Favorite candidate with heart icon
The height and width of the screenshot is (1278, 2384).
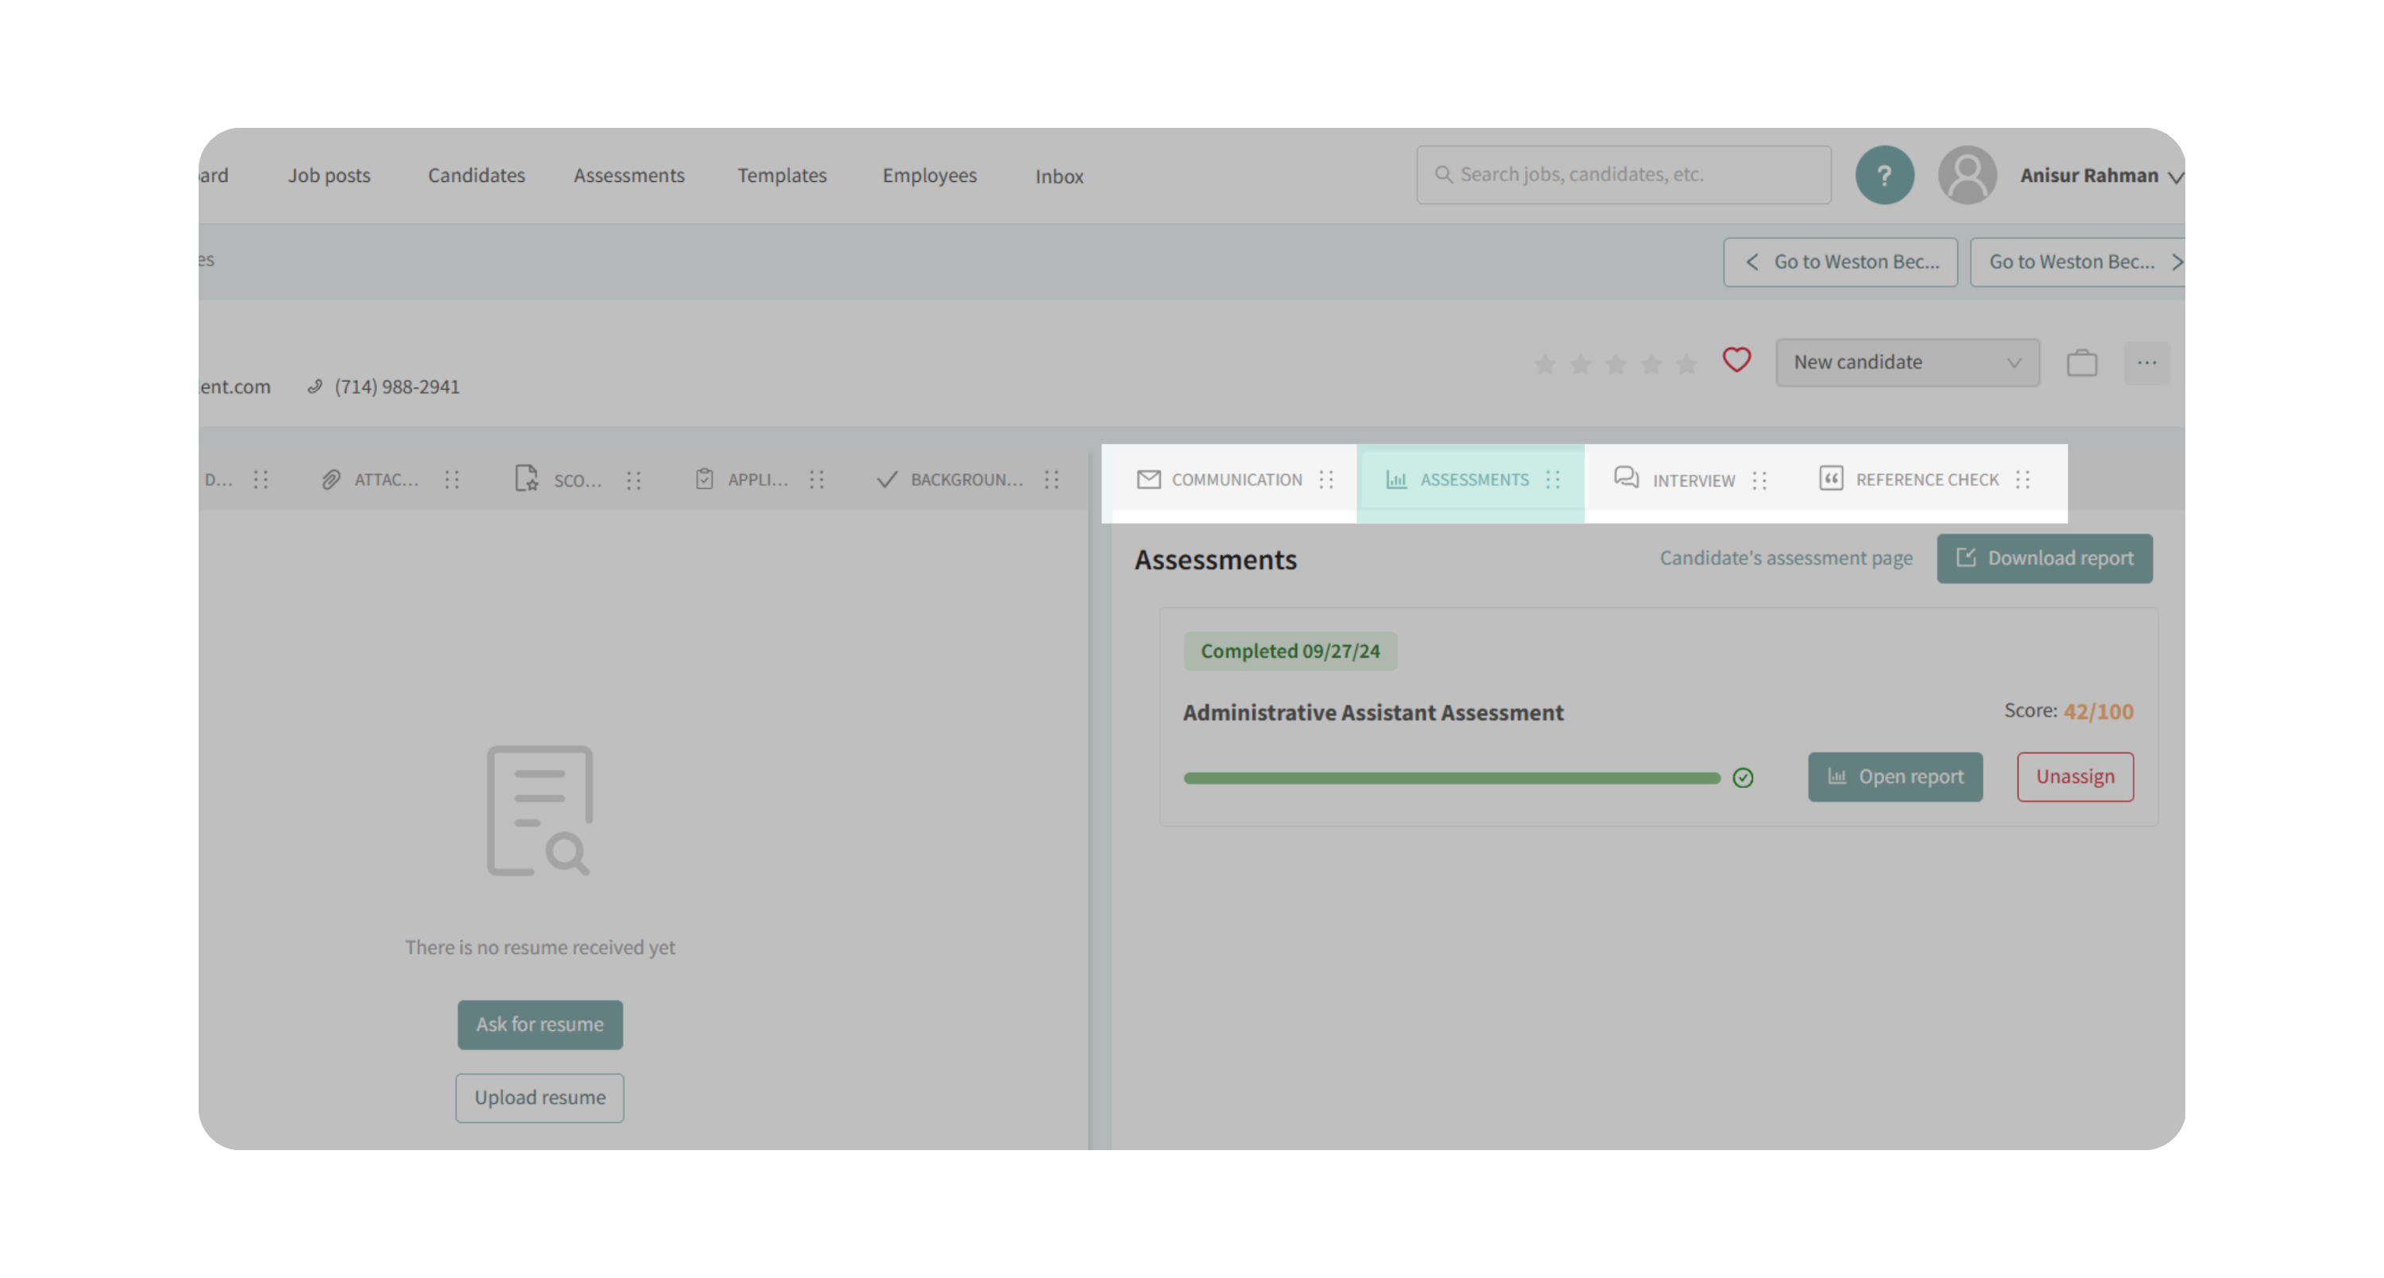(x=1736, y=360)
